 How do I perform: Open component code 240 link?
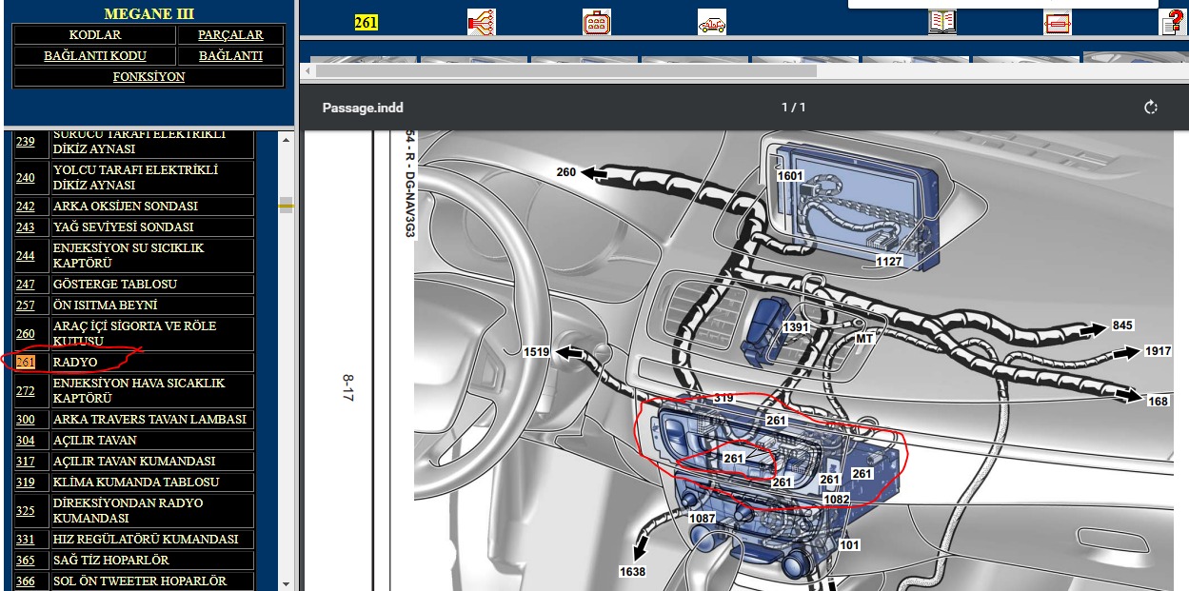[x=26, y=178]
